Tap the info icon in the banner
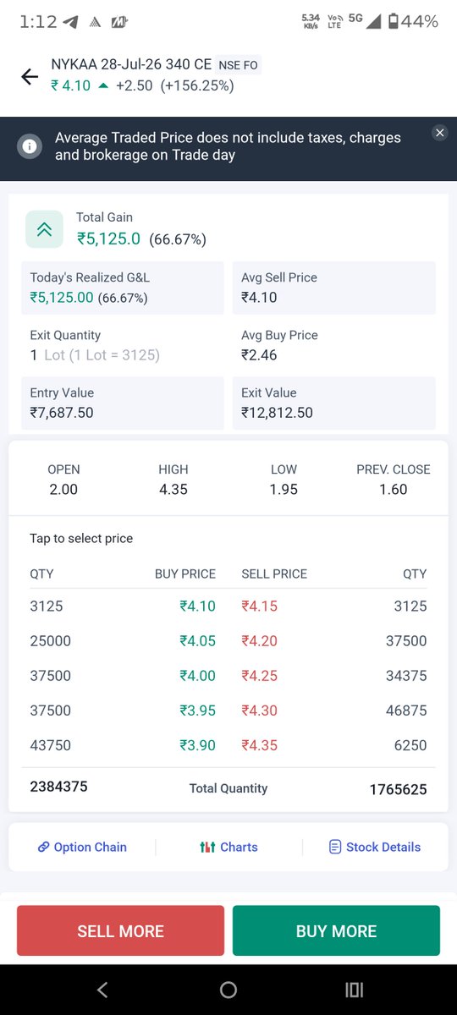This screenshot has height=1015, width=457. click(x=30, y=146)
